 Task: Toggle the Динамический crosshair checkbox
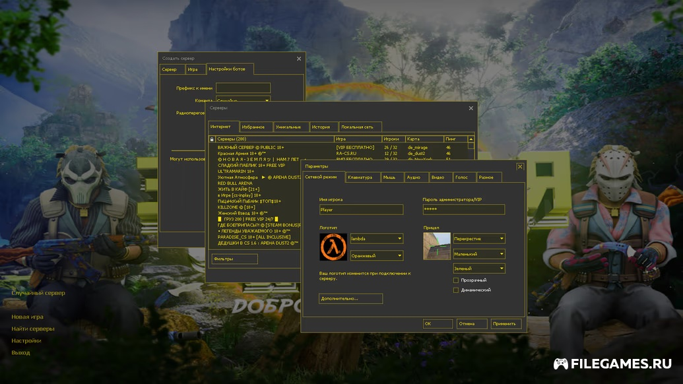point(456,290)
